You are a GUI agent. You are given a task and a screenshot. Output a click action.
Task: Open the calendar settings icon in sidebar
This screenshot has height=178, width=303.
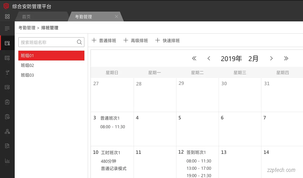pos(7,87)
